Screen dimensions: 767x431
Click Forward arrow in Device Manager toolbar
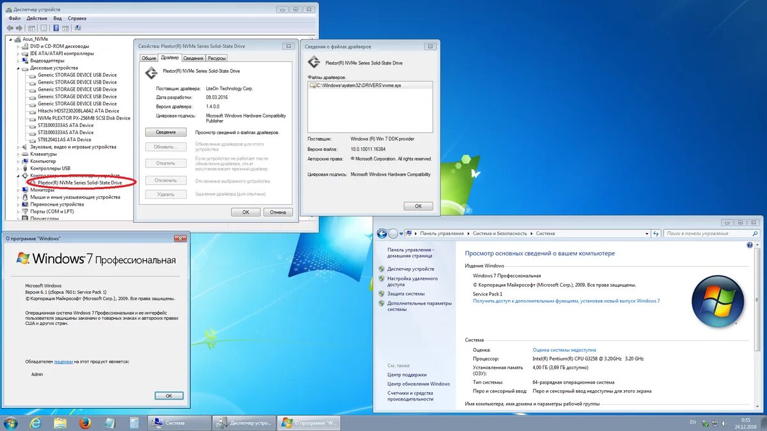(19, 27)
